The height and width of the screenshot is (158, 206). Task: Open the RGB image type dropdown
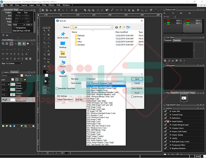click(x=24, y=25)
